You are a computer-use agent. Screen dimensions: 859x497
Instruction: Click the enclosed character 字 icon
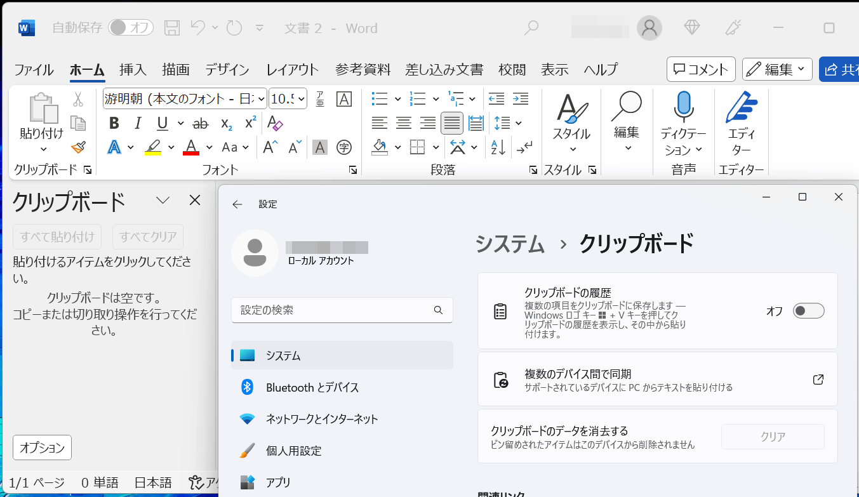click(x=344, y=147)
